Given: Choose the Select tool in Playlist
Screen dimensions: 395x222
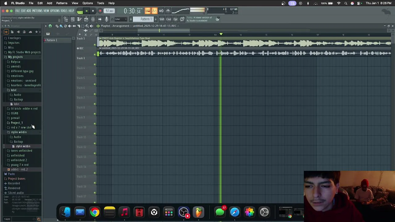Looking at the screenshot, I should click(83, 26).
